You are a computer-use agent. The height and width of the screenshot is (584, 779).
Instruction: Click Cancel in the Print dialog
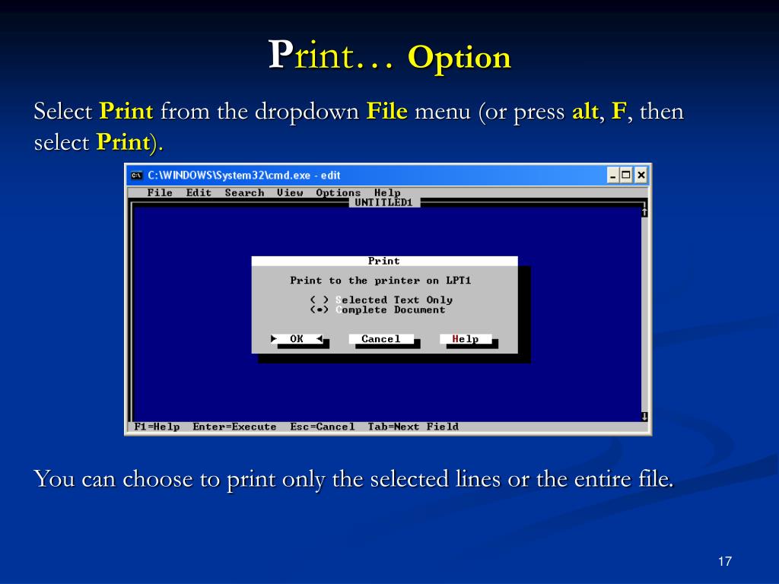(x=381, y=338)
